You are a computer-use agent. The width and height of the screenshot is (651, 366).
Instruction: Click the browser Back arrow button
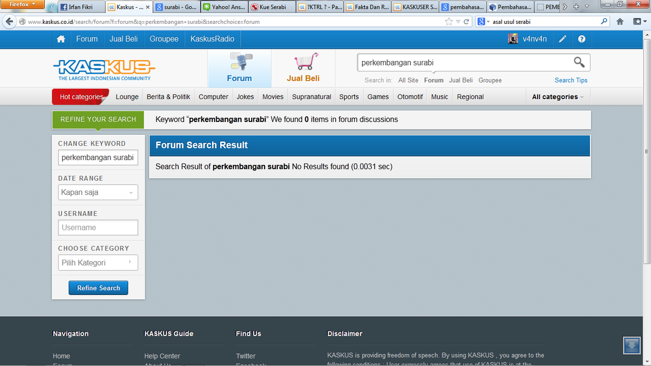(9, 21)
